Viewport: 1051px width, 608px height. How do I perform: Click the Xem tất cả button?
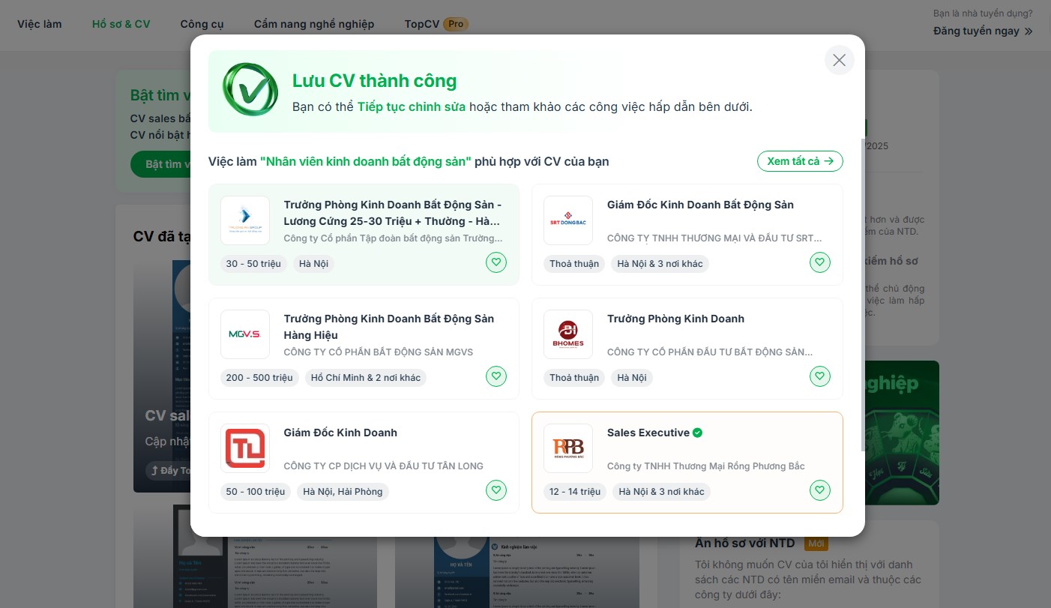coord(800,161)
